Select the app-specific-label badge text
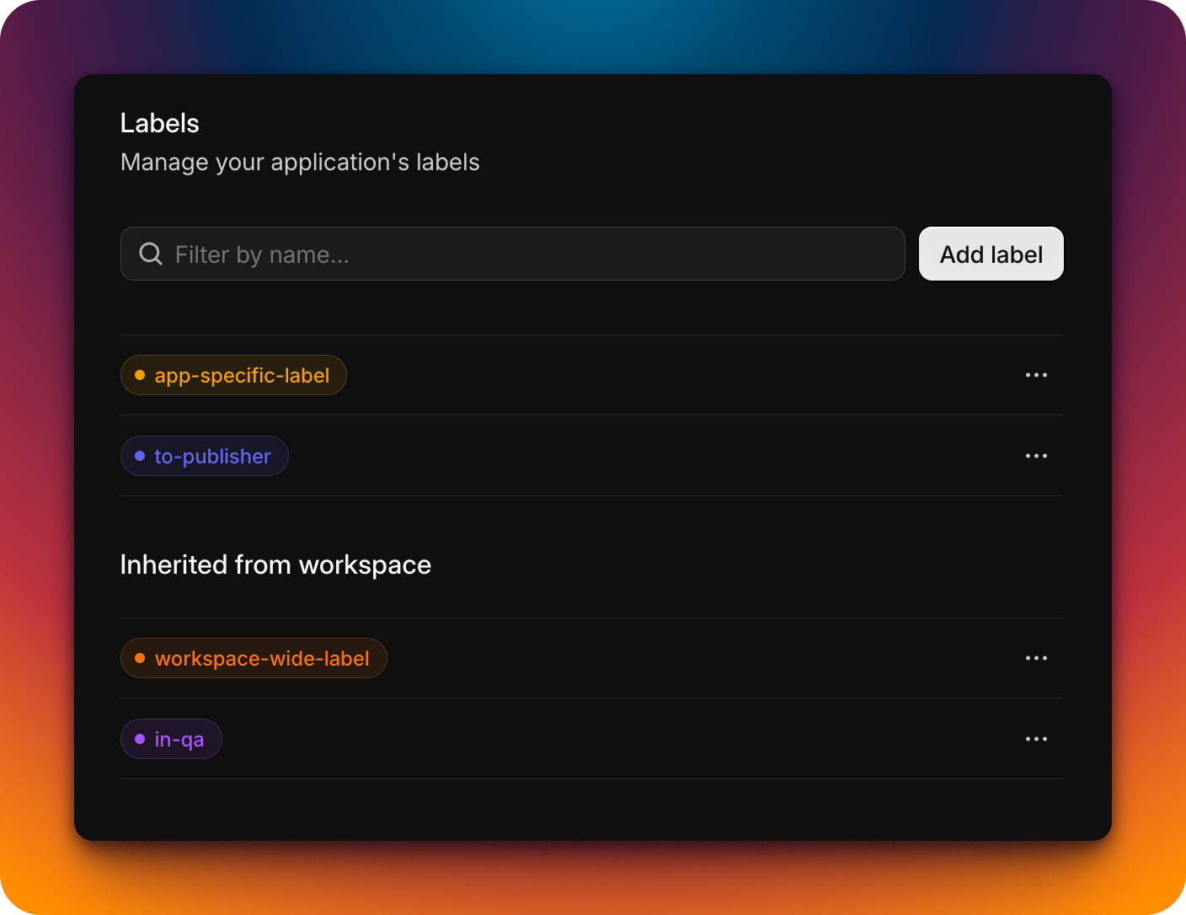1186x915 pixels. [242, 376]
